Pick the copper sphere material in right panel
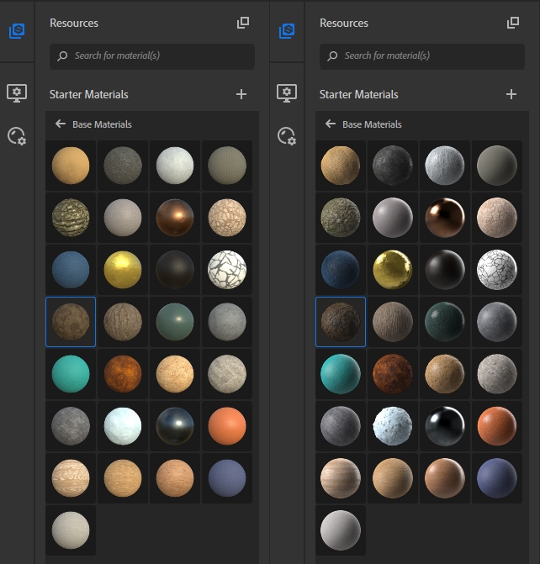This screenshot has width=540, height=564. click(x=444, y=218)
